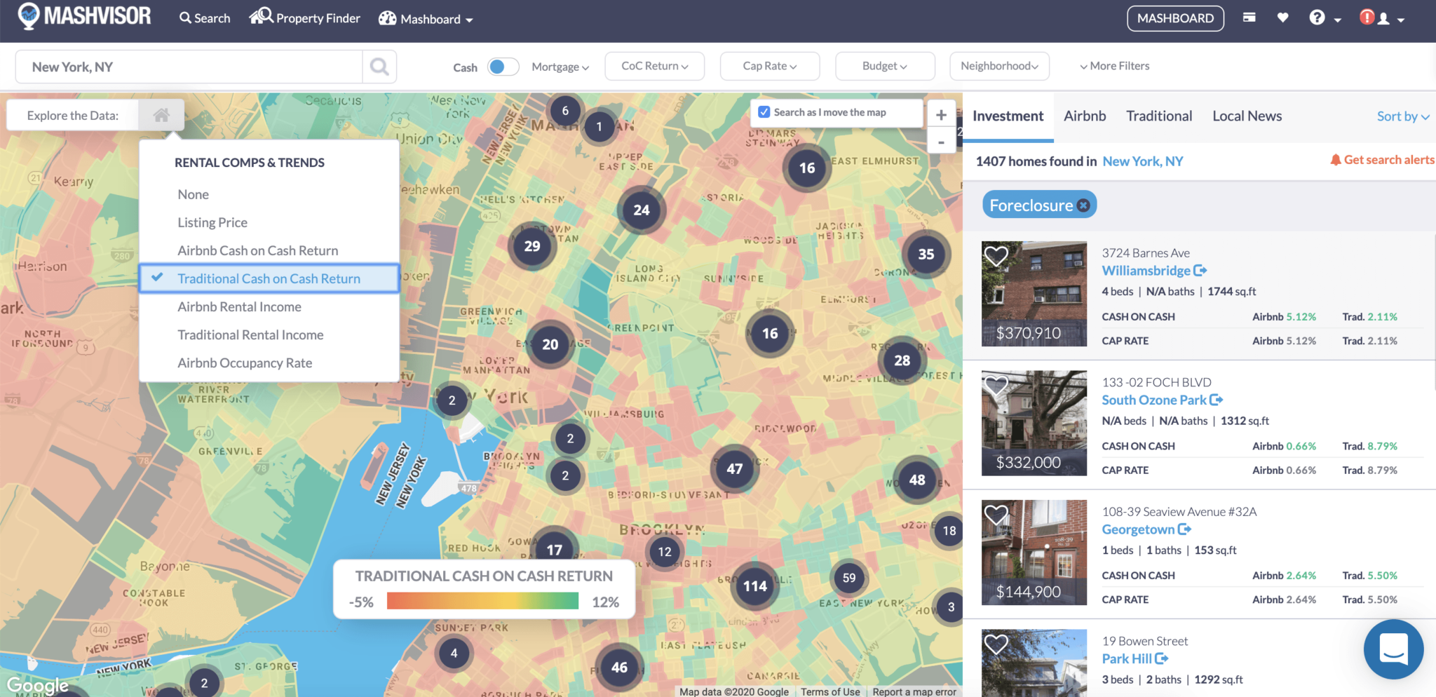The width and height of the screenshot is (1436, 697).
Task: Click the cash on cash return gradient legend
Action: [x=484, y=601]
